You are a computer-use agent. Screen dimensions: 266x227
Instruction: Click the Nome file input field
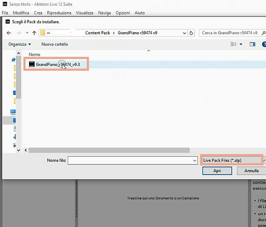pyautogui.click(x=129, y=160)
